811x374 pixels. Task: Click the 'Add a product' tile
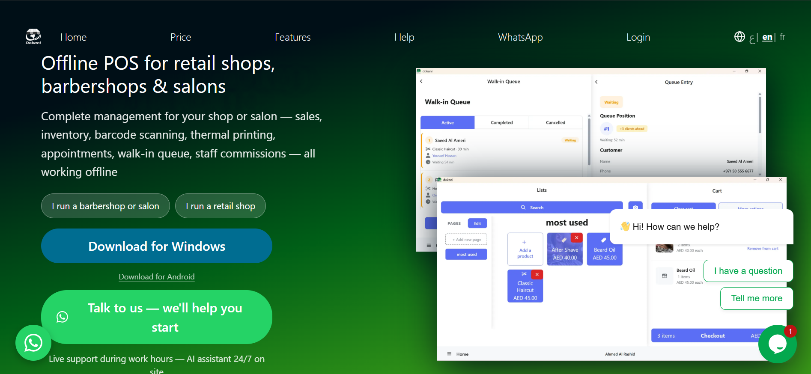[x=525, y=249]
